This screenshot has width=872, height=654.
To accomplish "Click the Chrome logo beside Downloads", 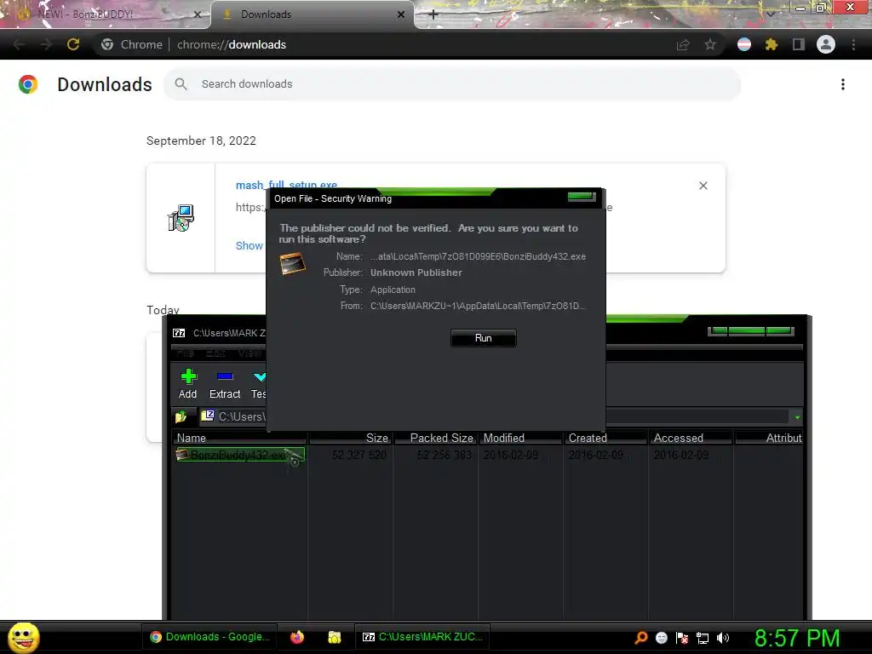I will 28,84.
